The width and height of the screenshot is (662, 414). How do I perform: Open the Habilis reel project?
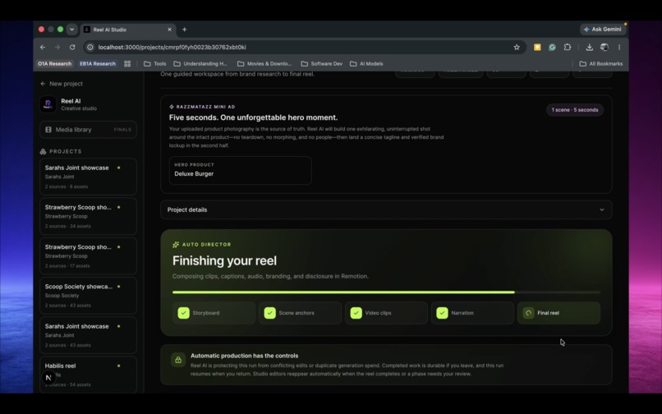[x=88, y=375]
